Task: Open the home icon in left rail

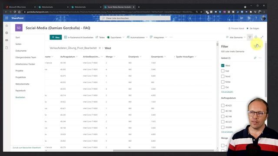Action: 7,26
